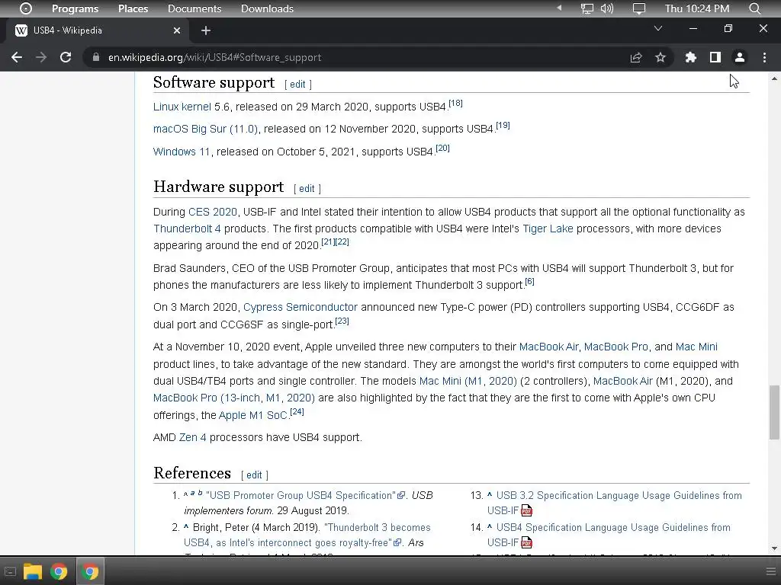Open the Documents menu

194,8
